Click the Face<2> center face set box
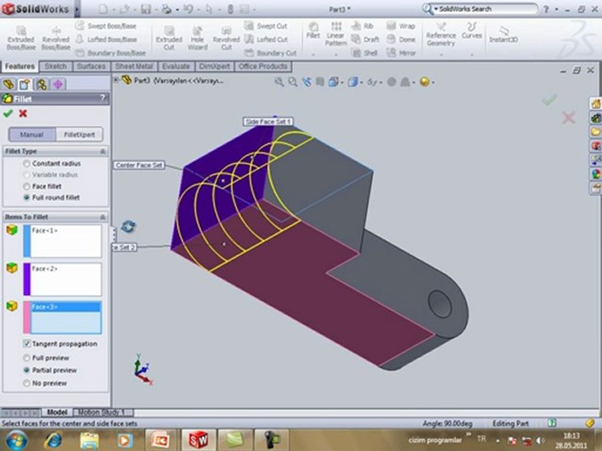The image size is (602, 451). [x=66, y=279]
